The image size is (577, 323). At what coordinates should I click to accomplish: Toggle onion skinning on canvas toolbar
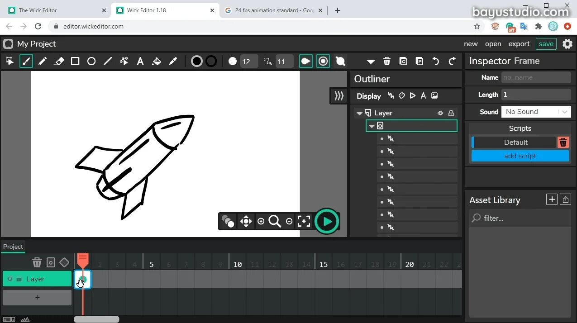pyautogui.click(x=228, y=221)
